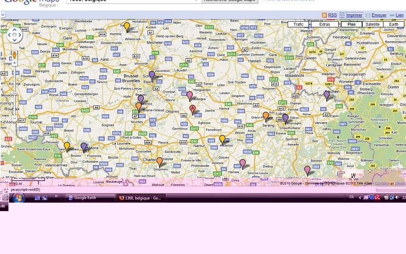The image size is (406, 254).
Task: Click the purple marker above Waterloo
Action: (141, 99)
